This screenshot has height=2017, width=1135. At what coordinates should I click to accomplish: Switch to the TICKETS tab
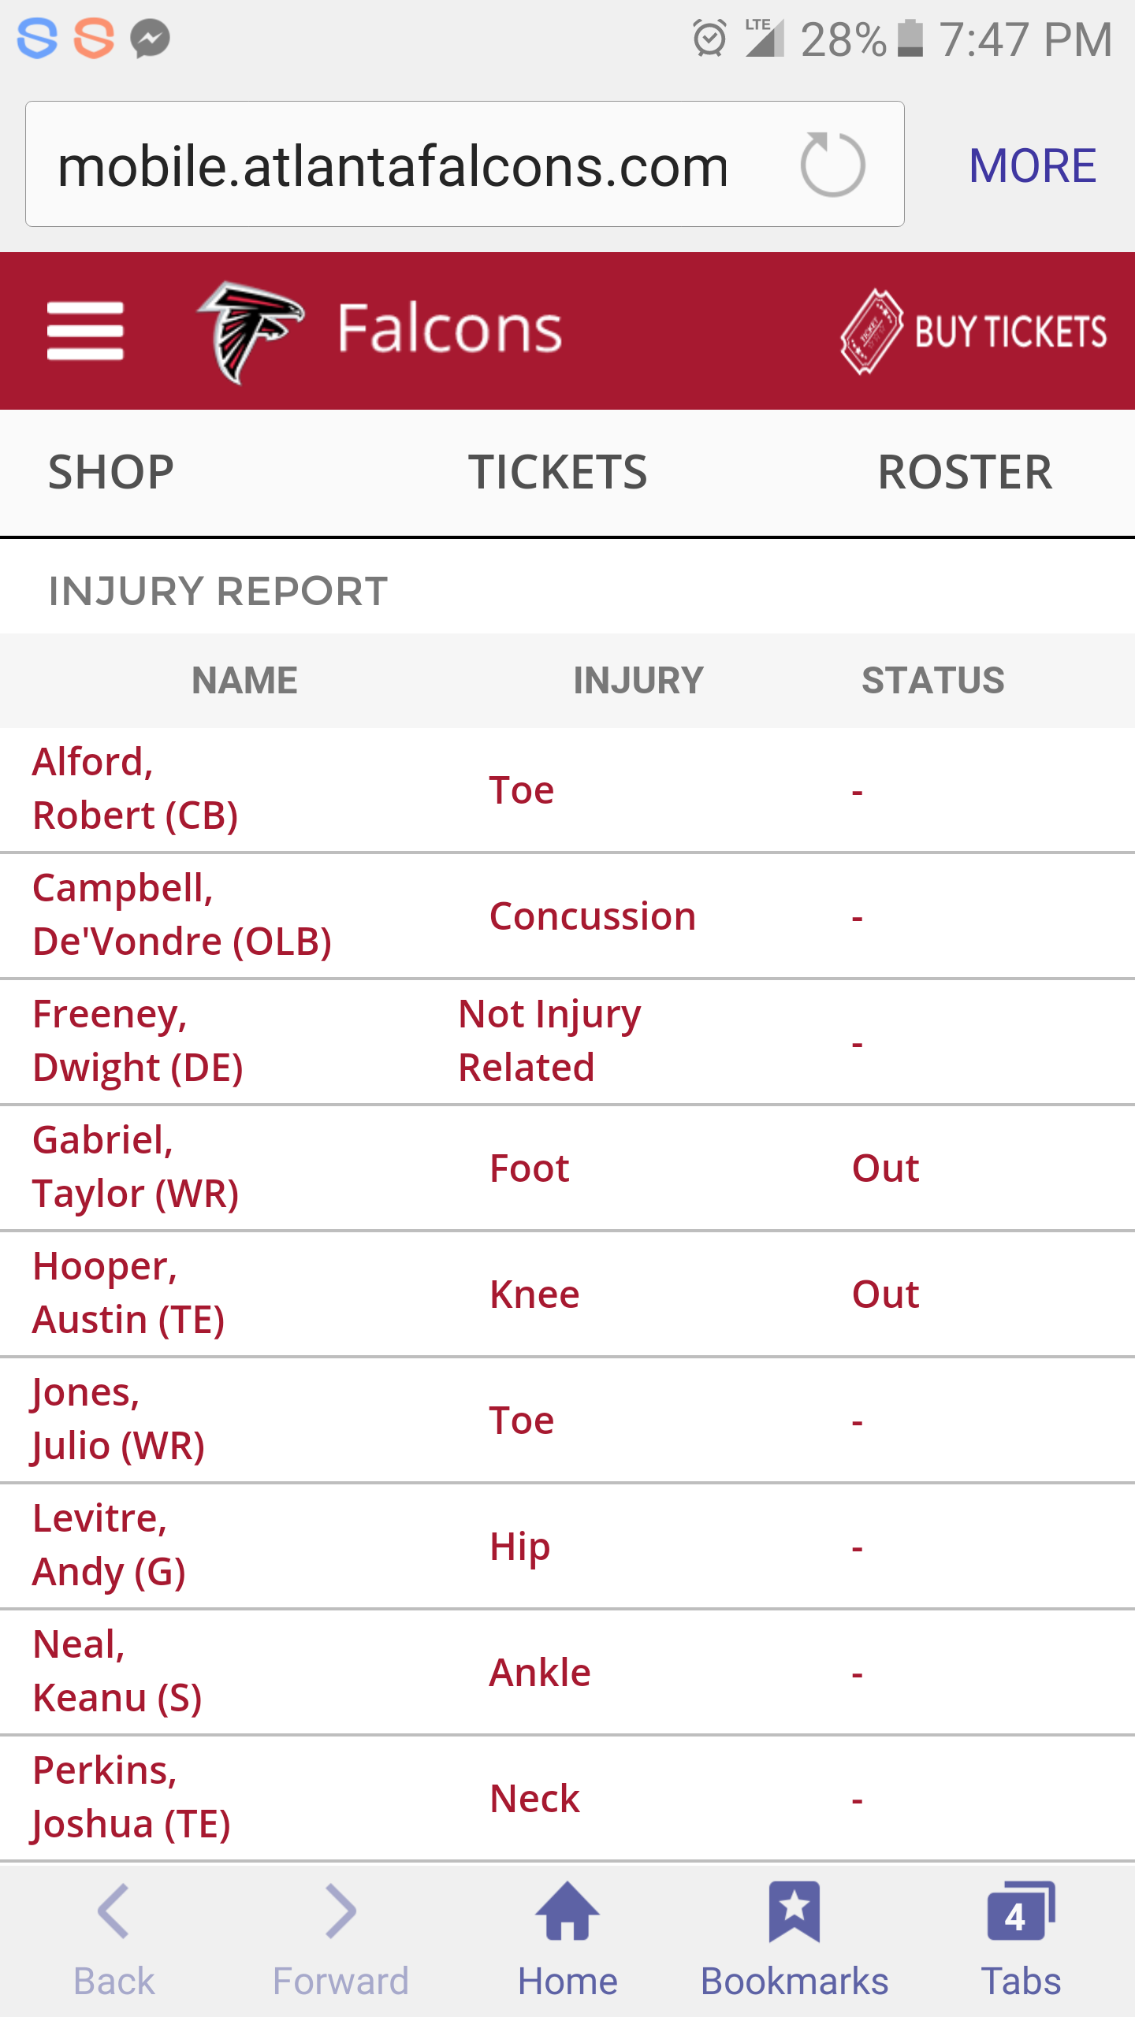558,473
